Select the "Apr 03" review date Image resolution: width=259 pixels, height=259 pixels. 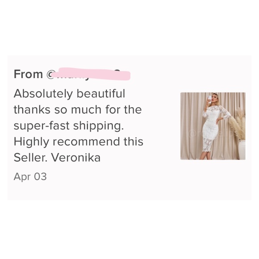tap(30, 176)
